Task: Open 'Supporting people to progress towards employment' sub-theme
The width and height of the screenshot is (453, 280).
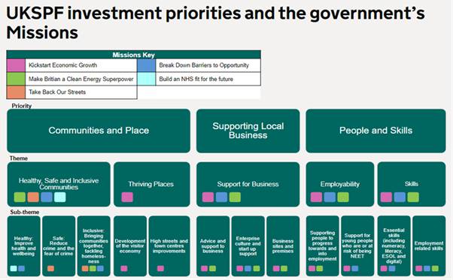Action: pos(322,246)
